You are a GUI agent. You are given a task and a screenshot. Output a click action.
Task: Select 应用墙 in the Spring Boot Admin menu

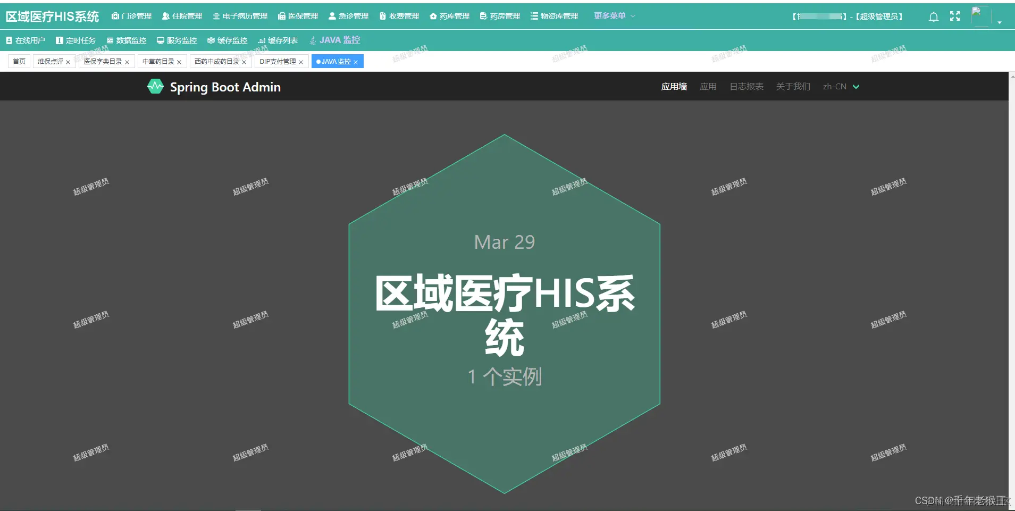point(673,86)
